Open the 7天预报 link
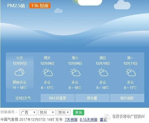The image size is (149, 123). point(71,120)
